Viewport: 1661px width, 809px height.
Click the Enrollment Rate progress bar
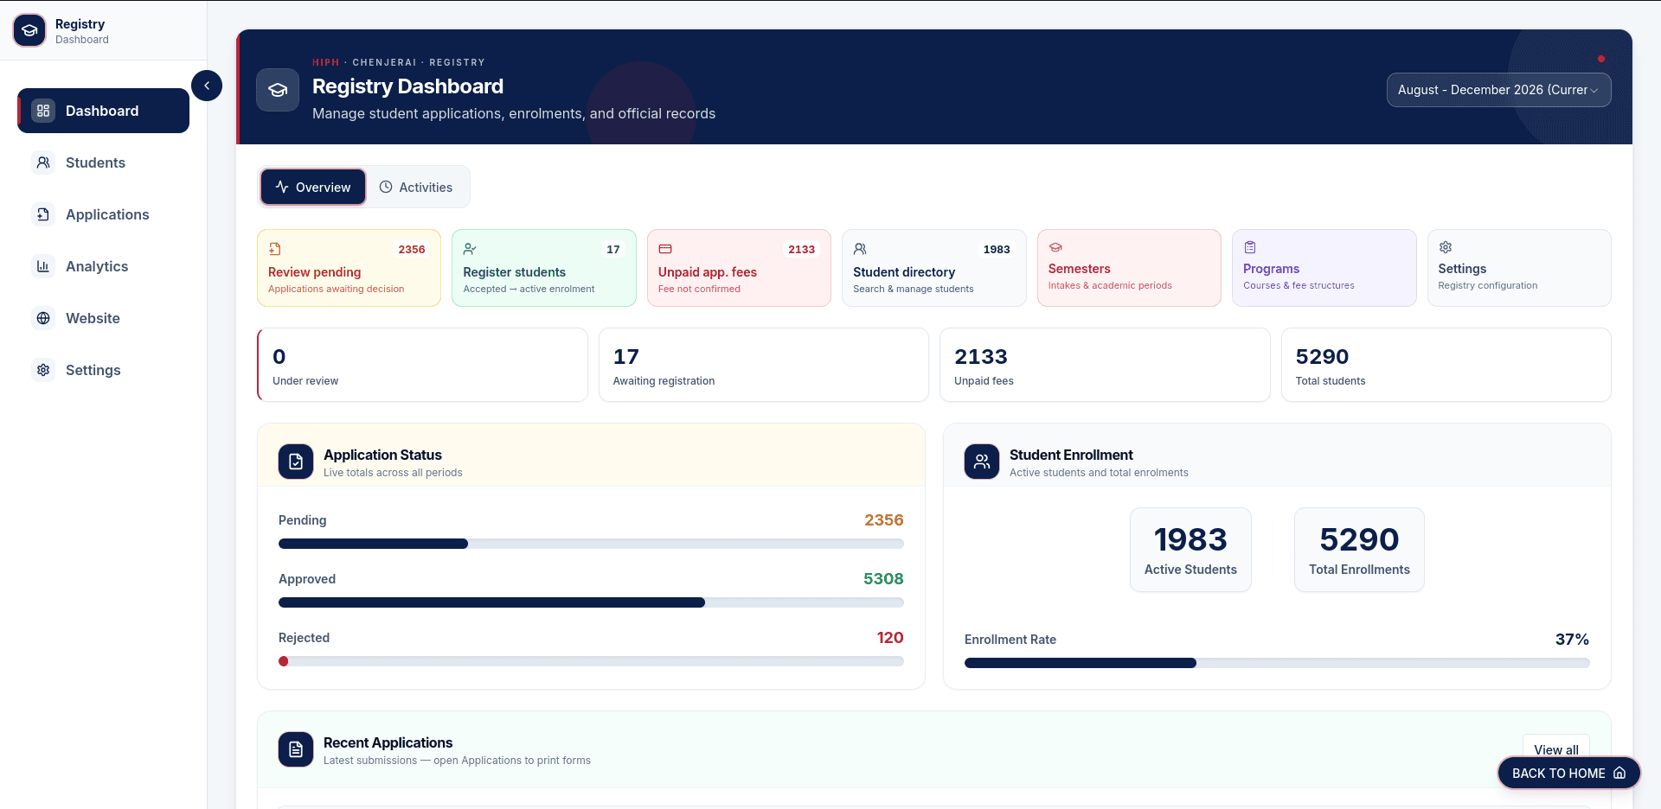click(1277, 663)
